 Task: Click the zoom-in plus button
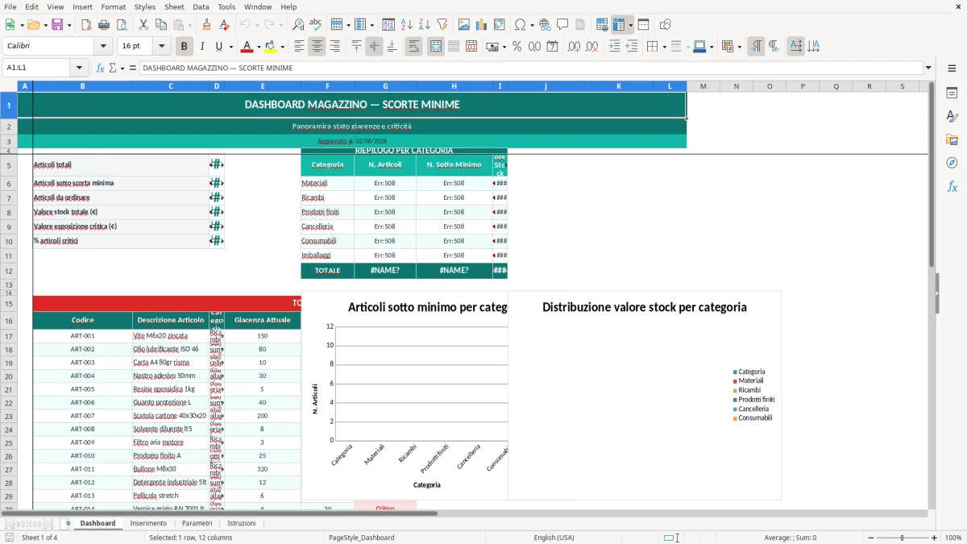click(x=935, y=538)
